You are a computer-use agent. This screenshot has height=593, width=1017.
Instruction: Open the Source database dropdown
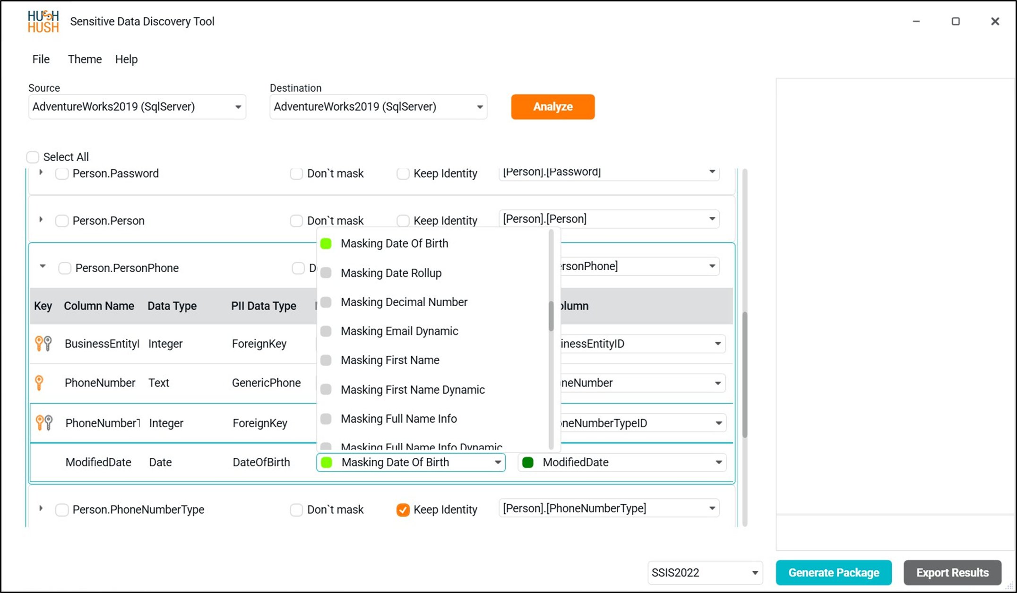tap(137, 107)
